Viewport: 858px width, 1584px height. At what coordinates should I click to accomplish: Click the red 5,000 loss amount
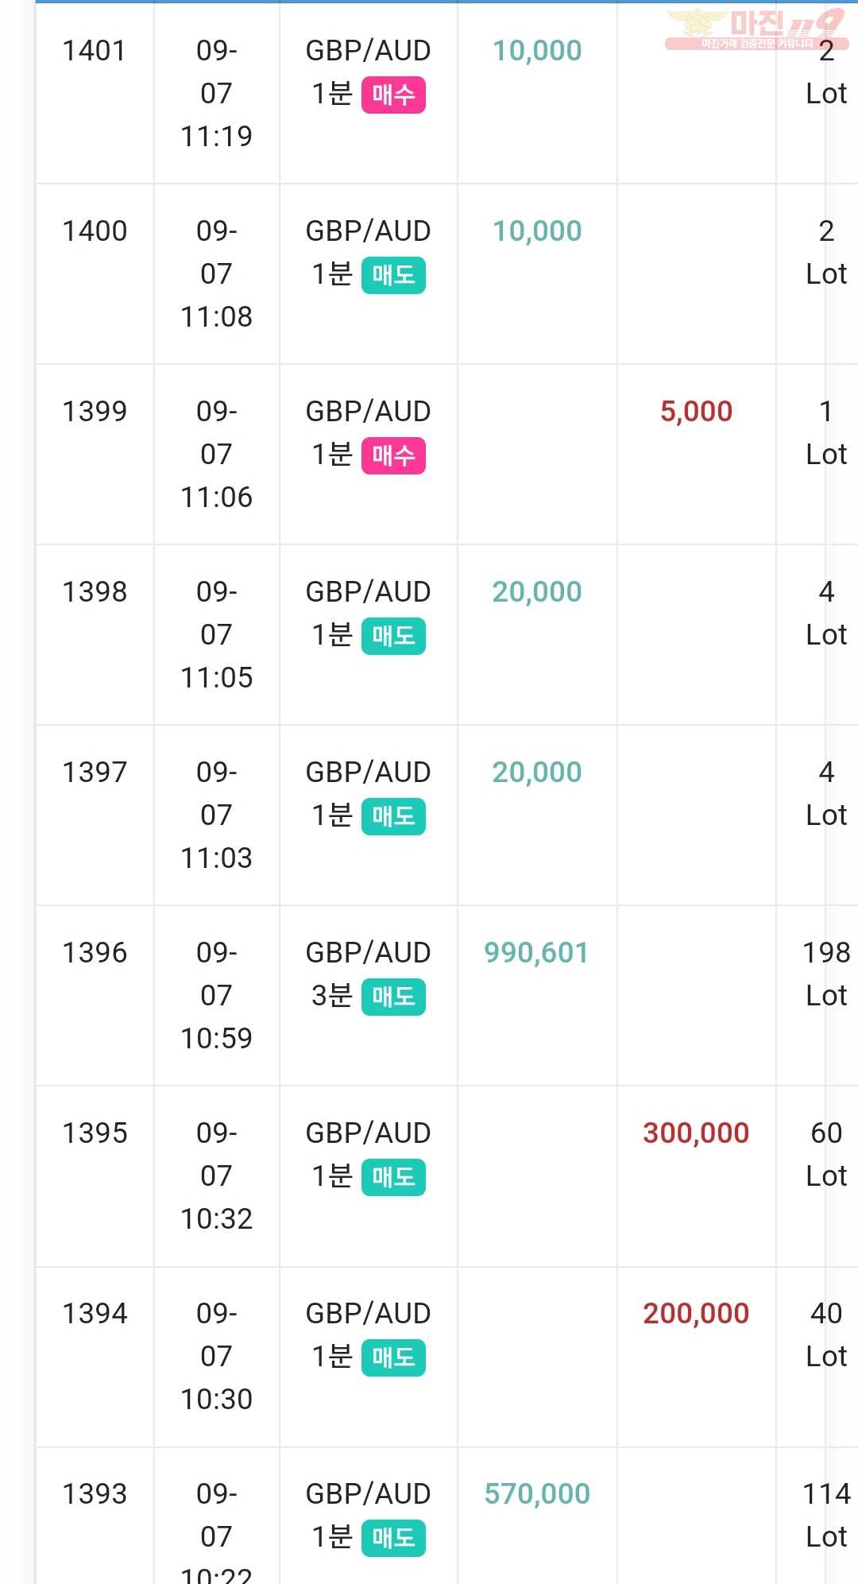(696, 412)
